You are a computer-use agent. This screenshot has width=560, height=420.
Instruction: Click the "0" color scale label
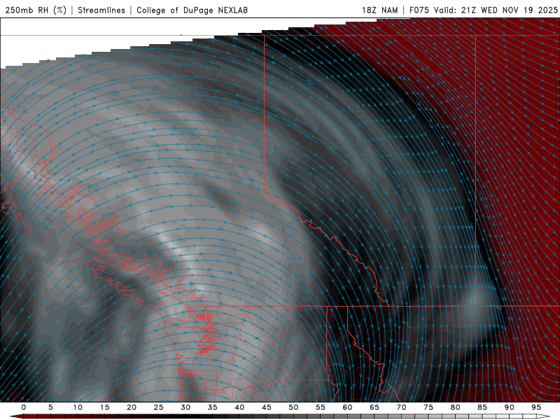[24, 407]
